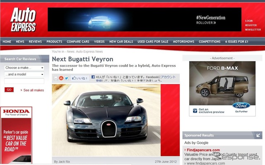
Task: Open COMPARE CARS in navigation
Action: click(x=78, y=41)
